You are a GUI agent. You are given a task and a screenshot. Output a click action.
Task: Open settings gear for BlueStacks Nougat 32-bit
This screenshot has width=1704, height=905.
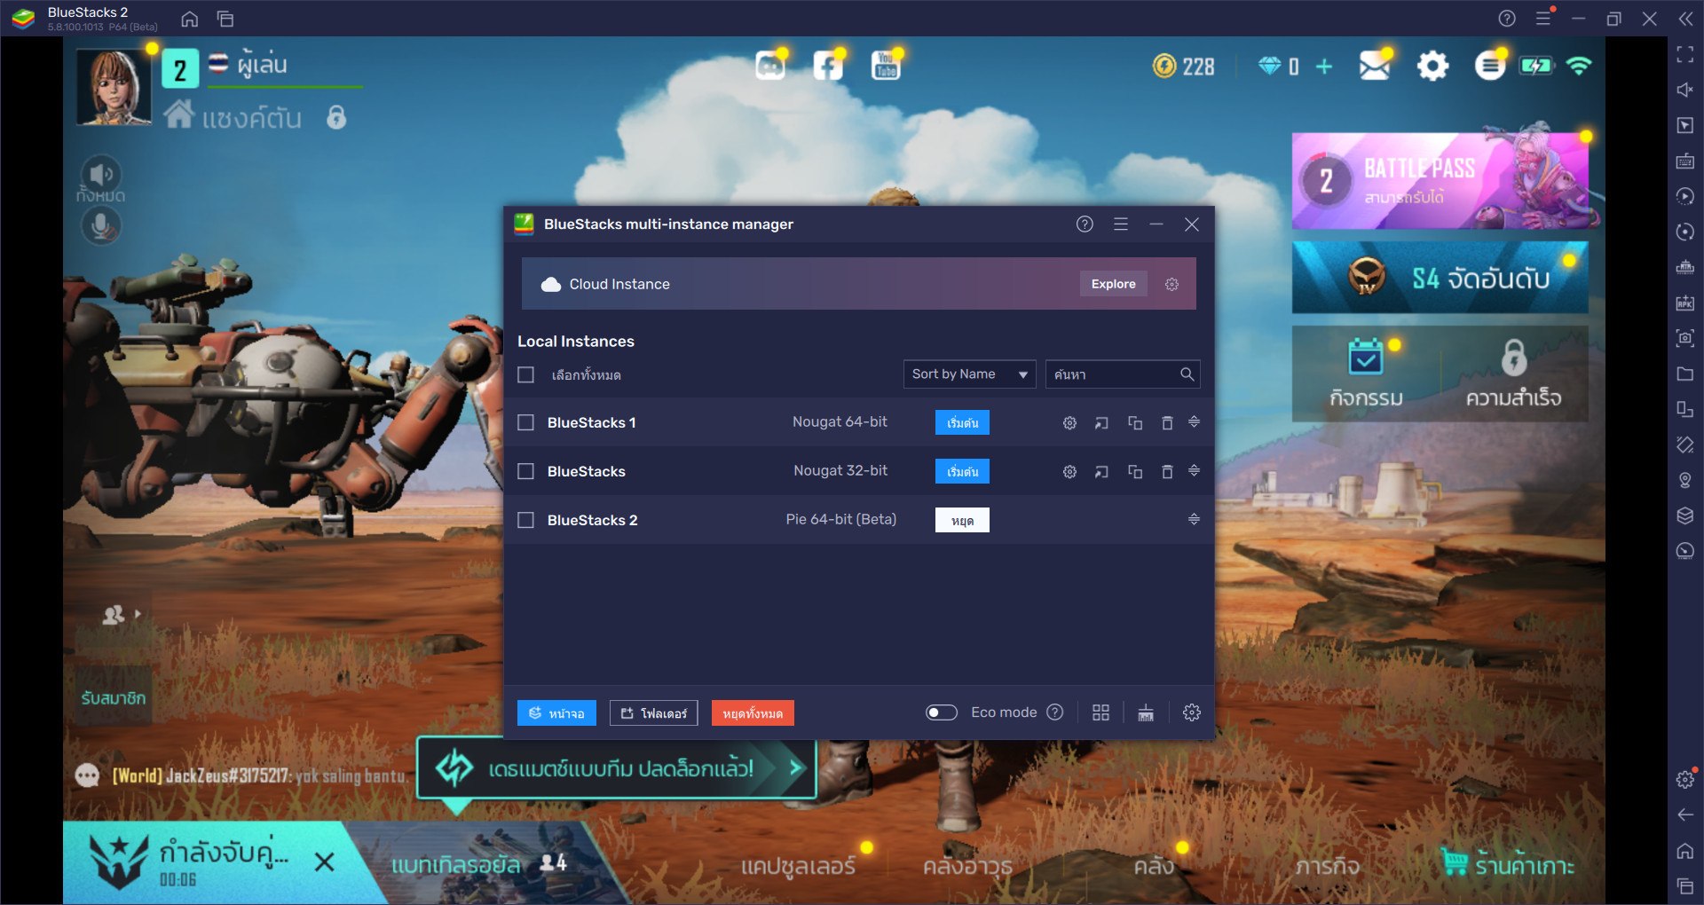click(x=1069, y=472)
